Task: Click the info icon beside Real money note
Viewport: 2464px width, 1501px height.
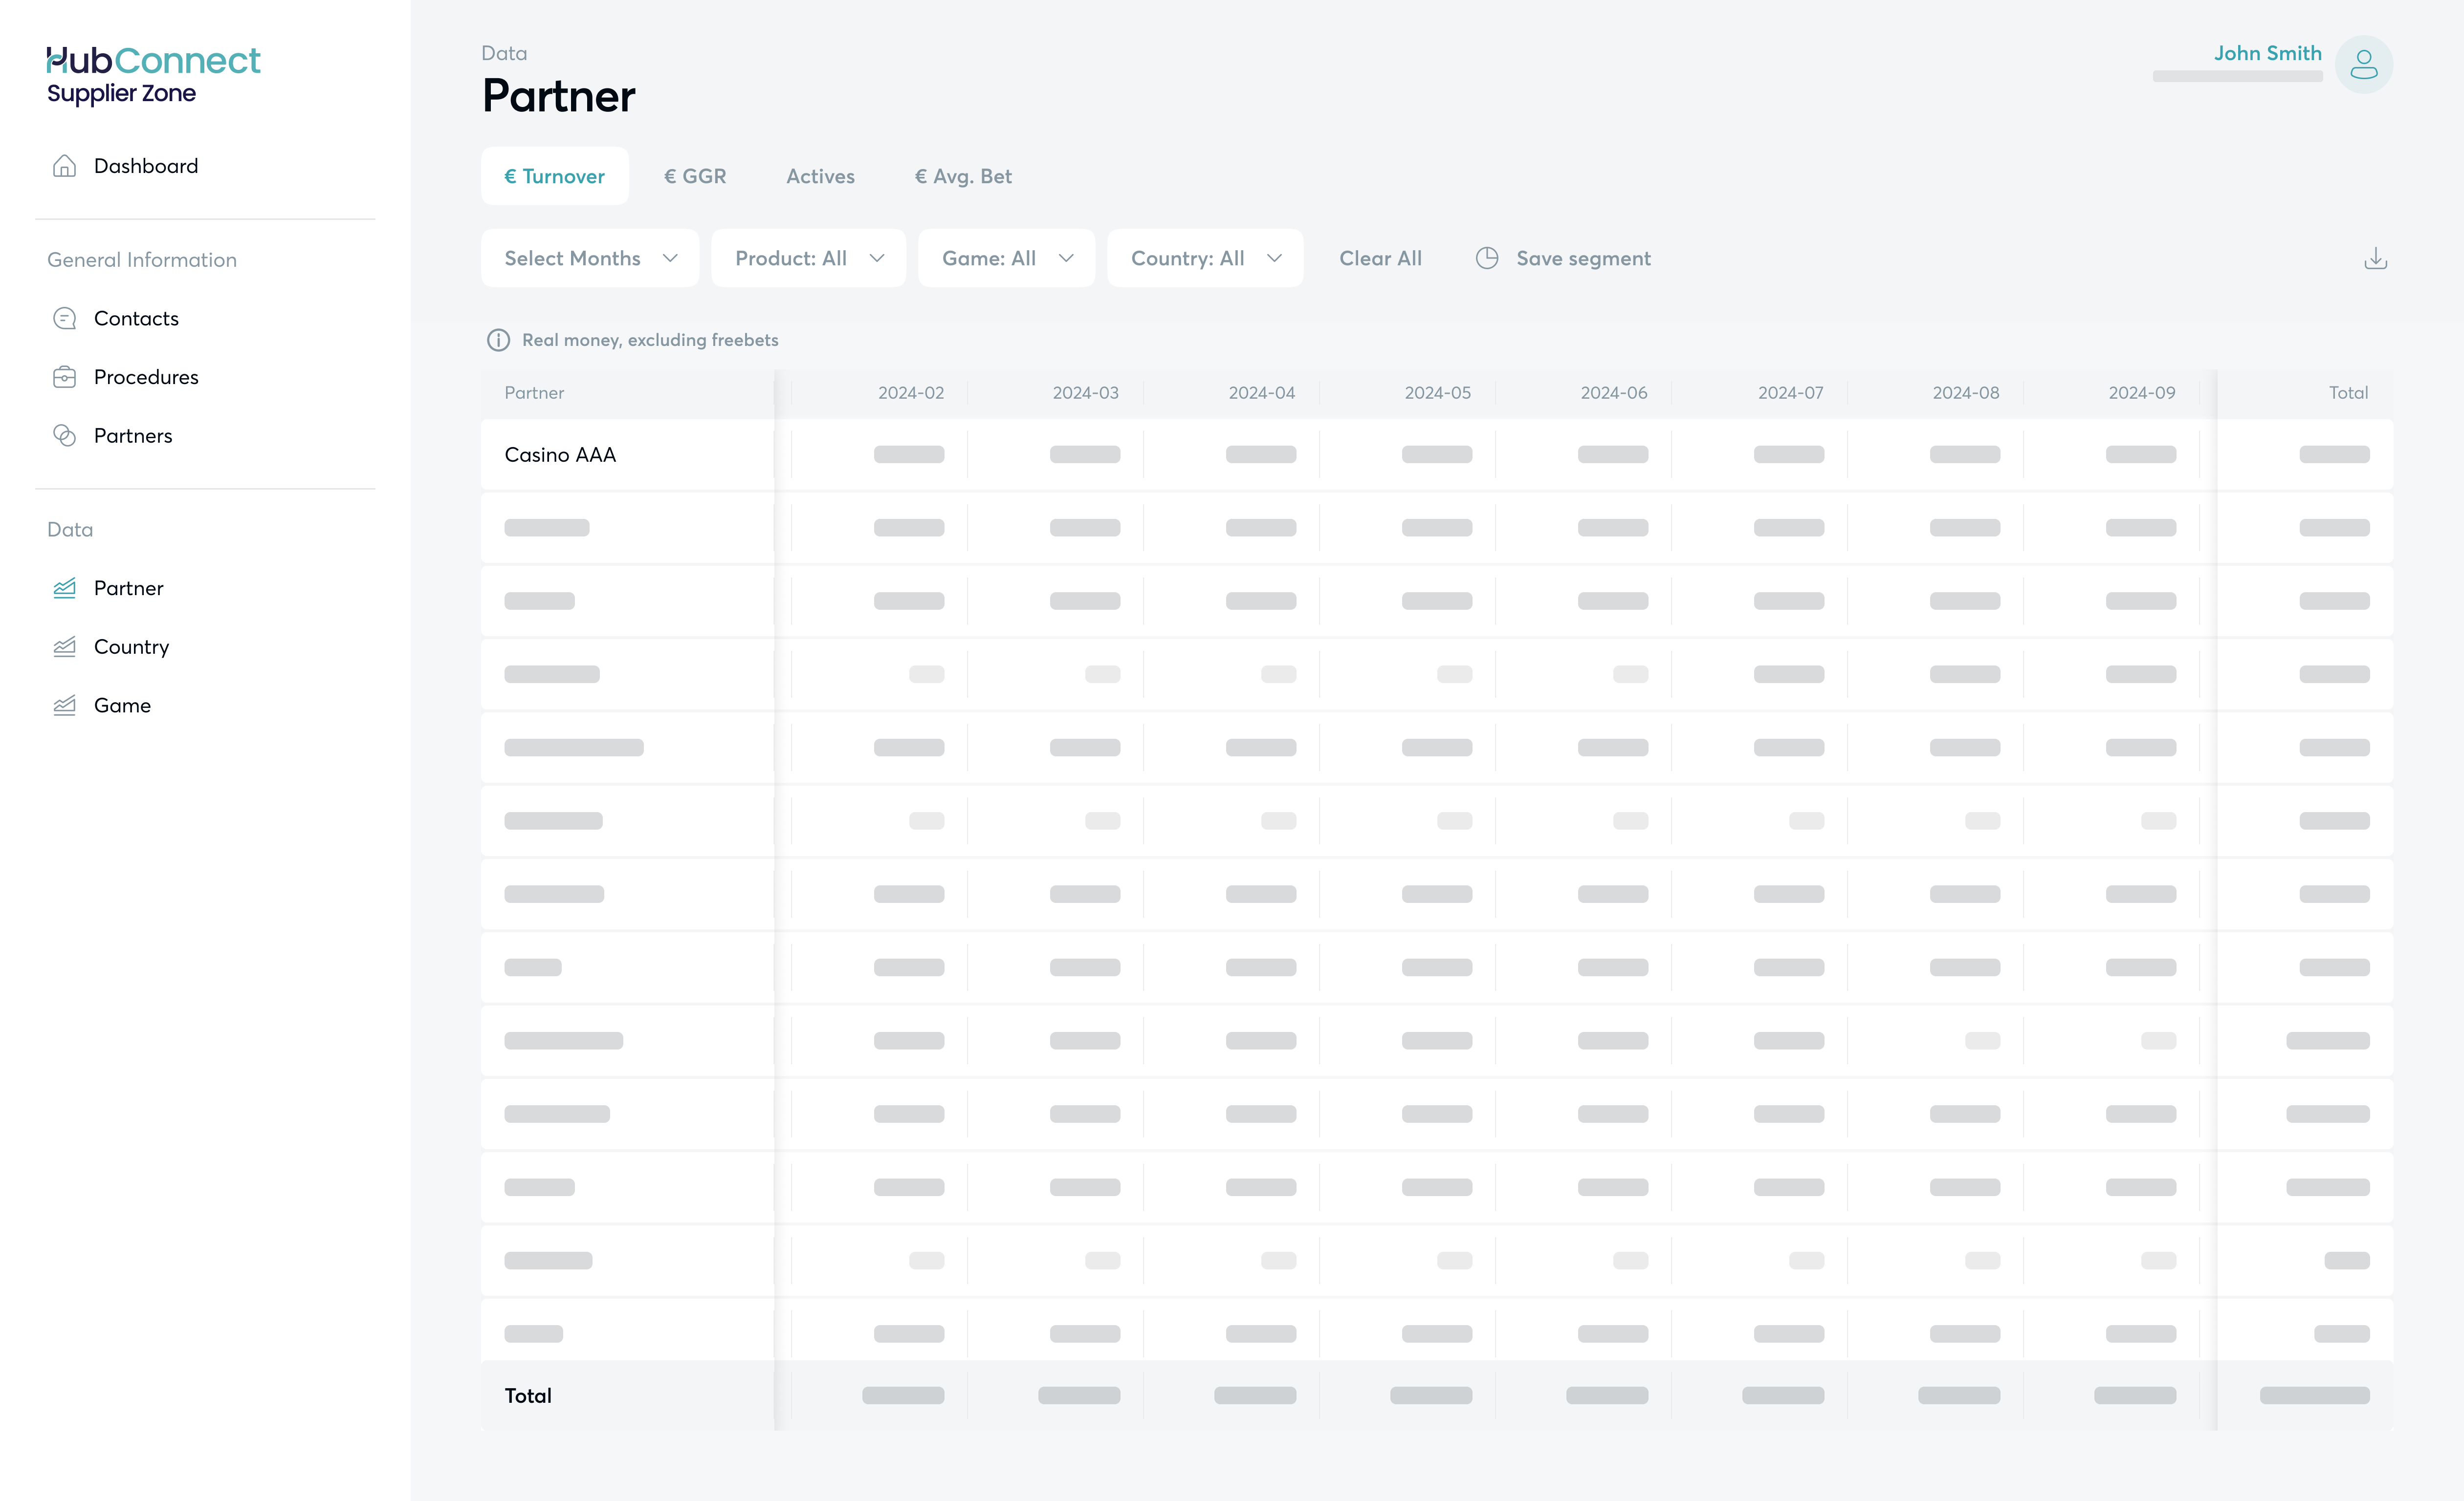Action: tap(498, 340)
